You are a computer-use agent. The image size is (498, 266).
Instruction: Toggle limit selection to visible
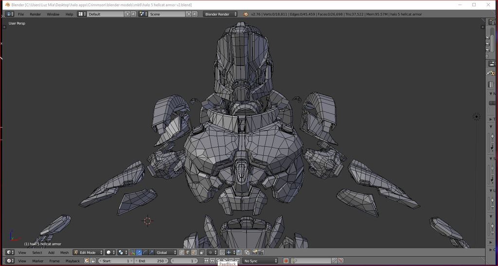202,252
